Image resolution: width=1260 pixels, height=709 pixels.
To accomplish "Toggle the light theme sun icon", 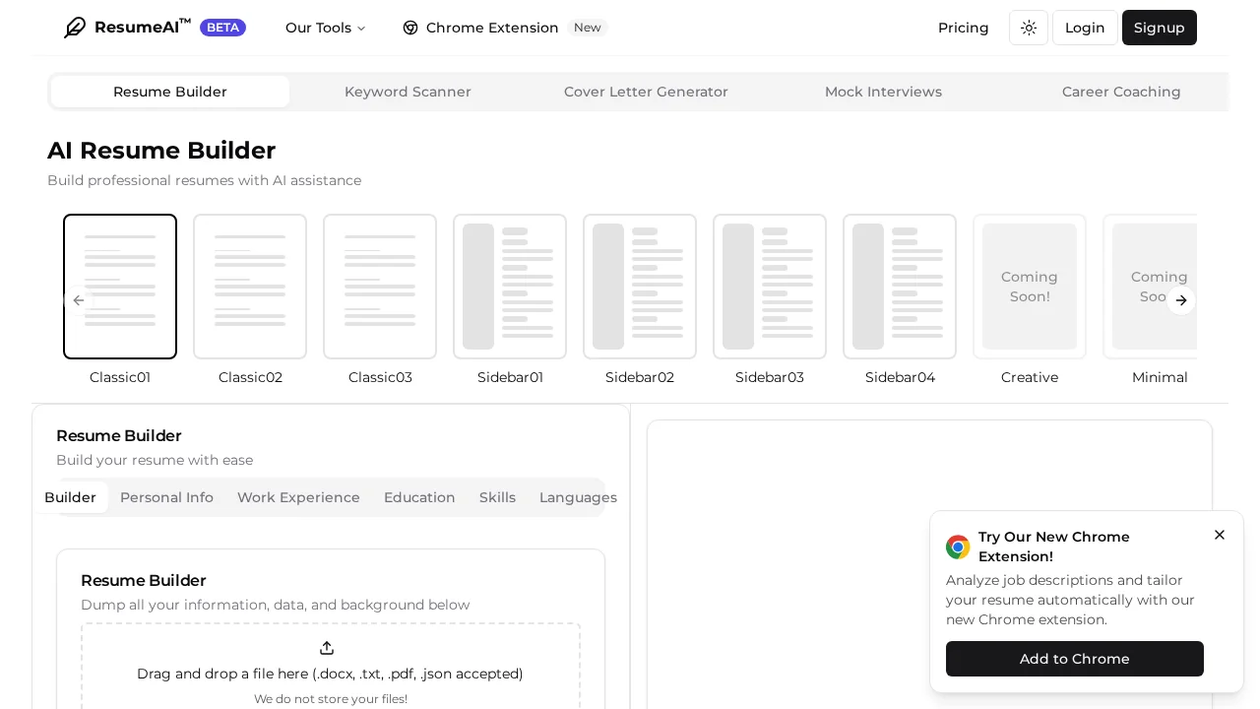I will pos(1028,28).
